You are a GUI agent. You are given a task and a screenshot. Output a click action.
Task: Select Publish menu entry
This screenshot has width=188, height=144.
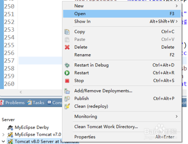coord(122,98)
